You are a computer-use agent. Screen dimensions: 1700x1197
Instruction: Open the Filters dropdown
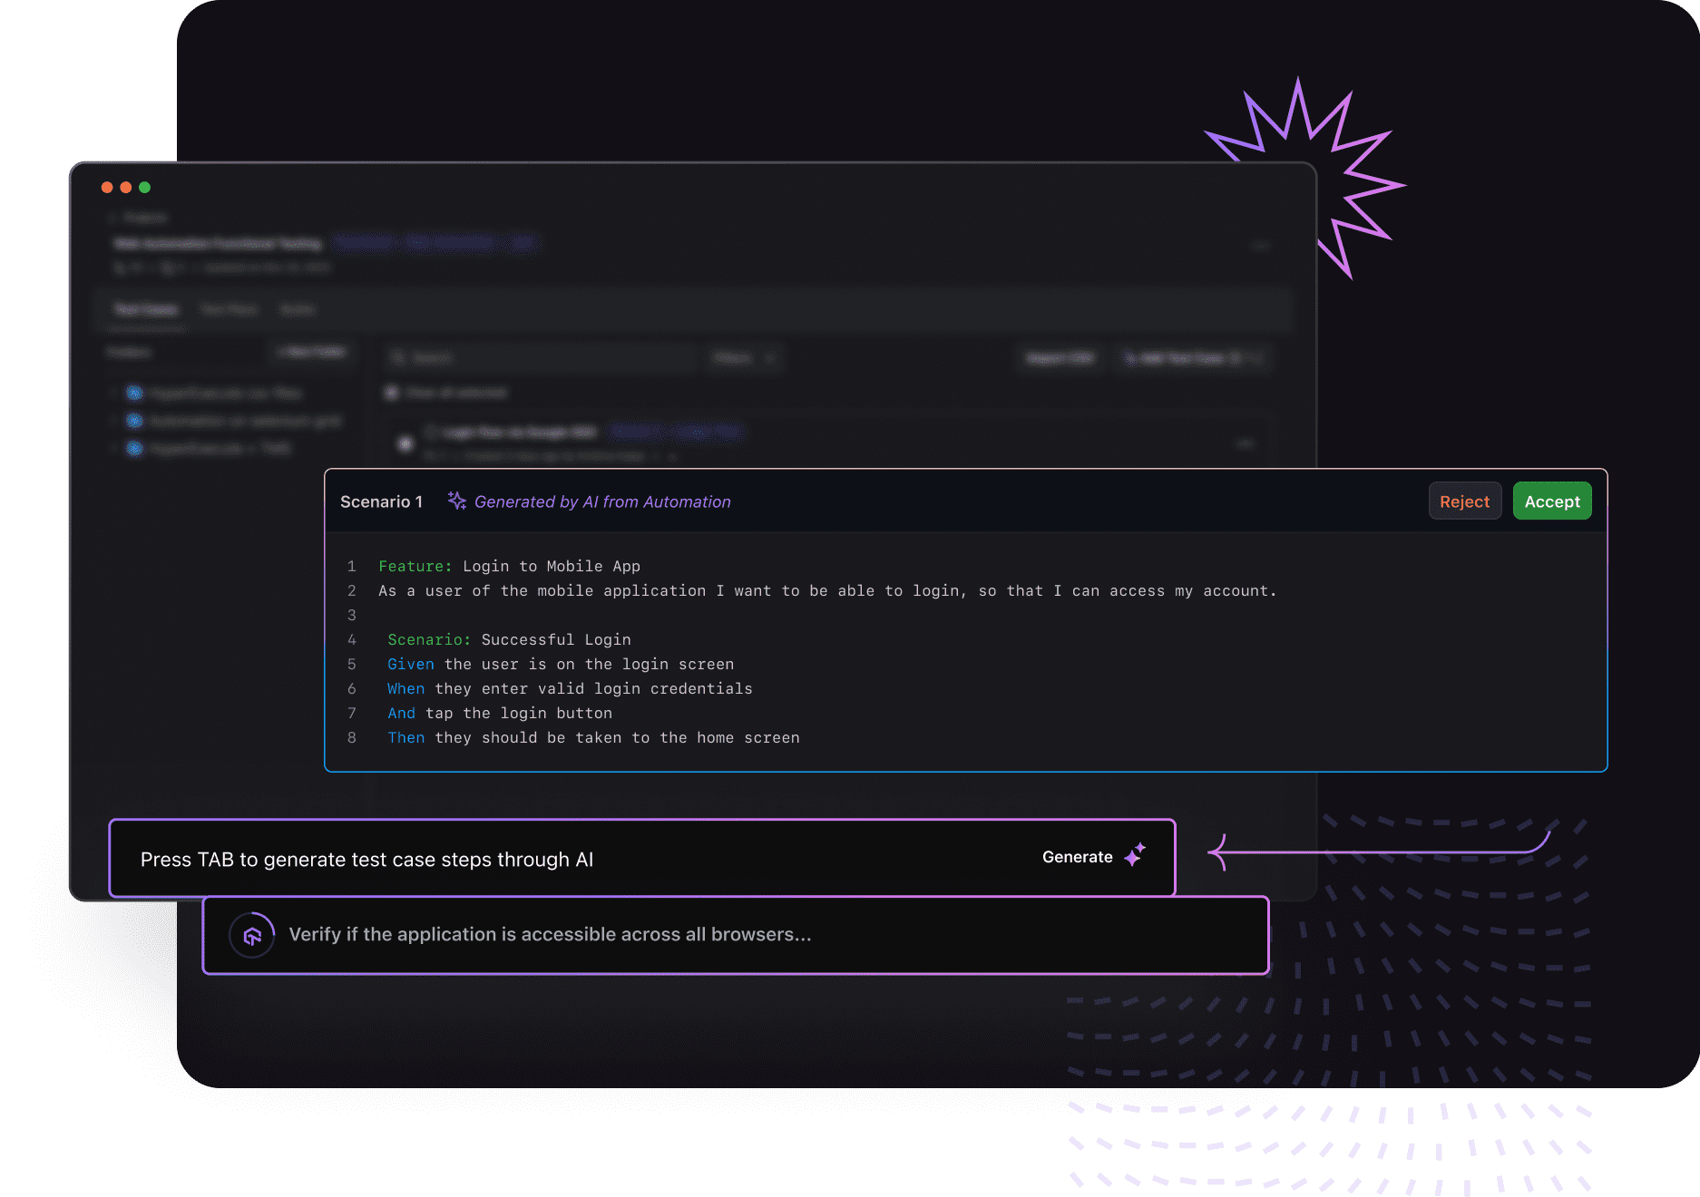point(744,358)
